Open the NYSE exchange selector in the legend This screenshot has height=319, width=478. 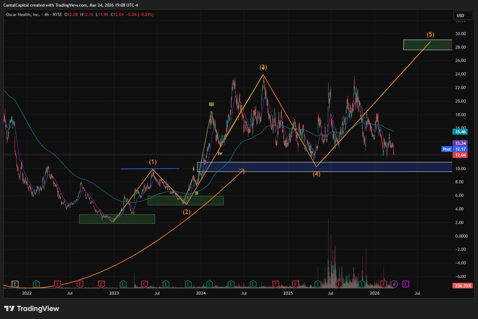59,14
